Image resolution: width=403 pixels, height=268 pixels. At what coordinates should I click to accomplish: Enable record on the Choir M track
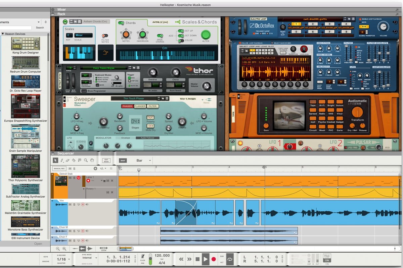(x=82, y=231)
